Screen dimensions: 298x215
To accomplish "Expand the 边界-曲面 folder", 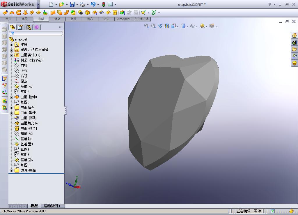I will click(x=11, y=171).
